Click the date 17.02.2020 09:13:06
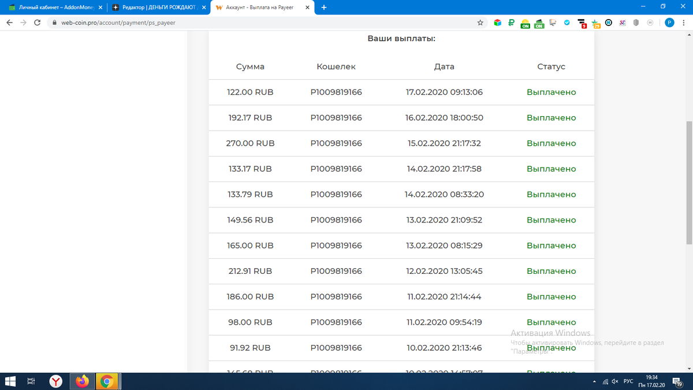Image resolution: width=693 pixels, height=390 pixels. point(444,92)
